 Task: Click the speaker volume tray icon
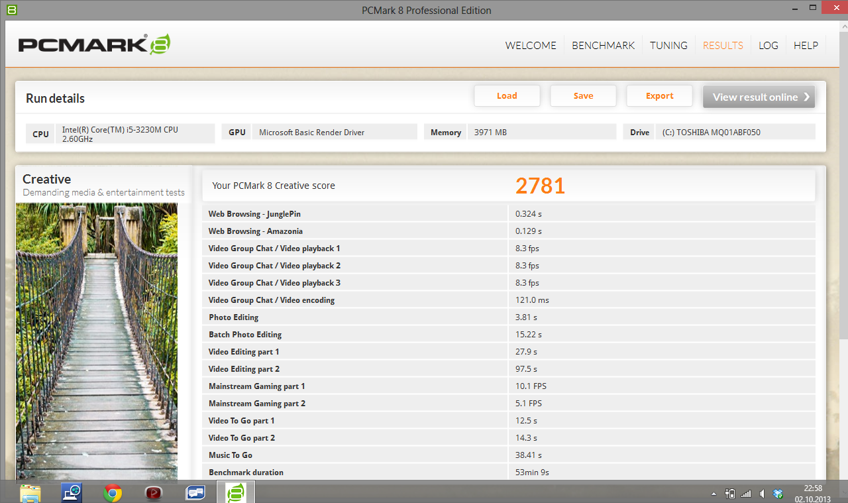(762, 493)
